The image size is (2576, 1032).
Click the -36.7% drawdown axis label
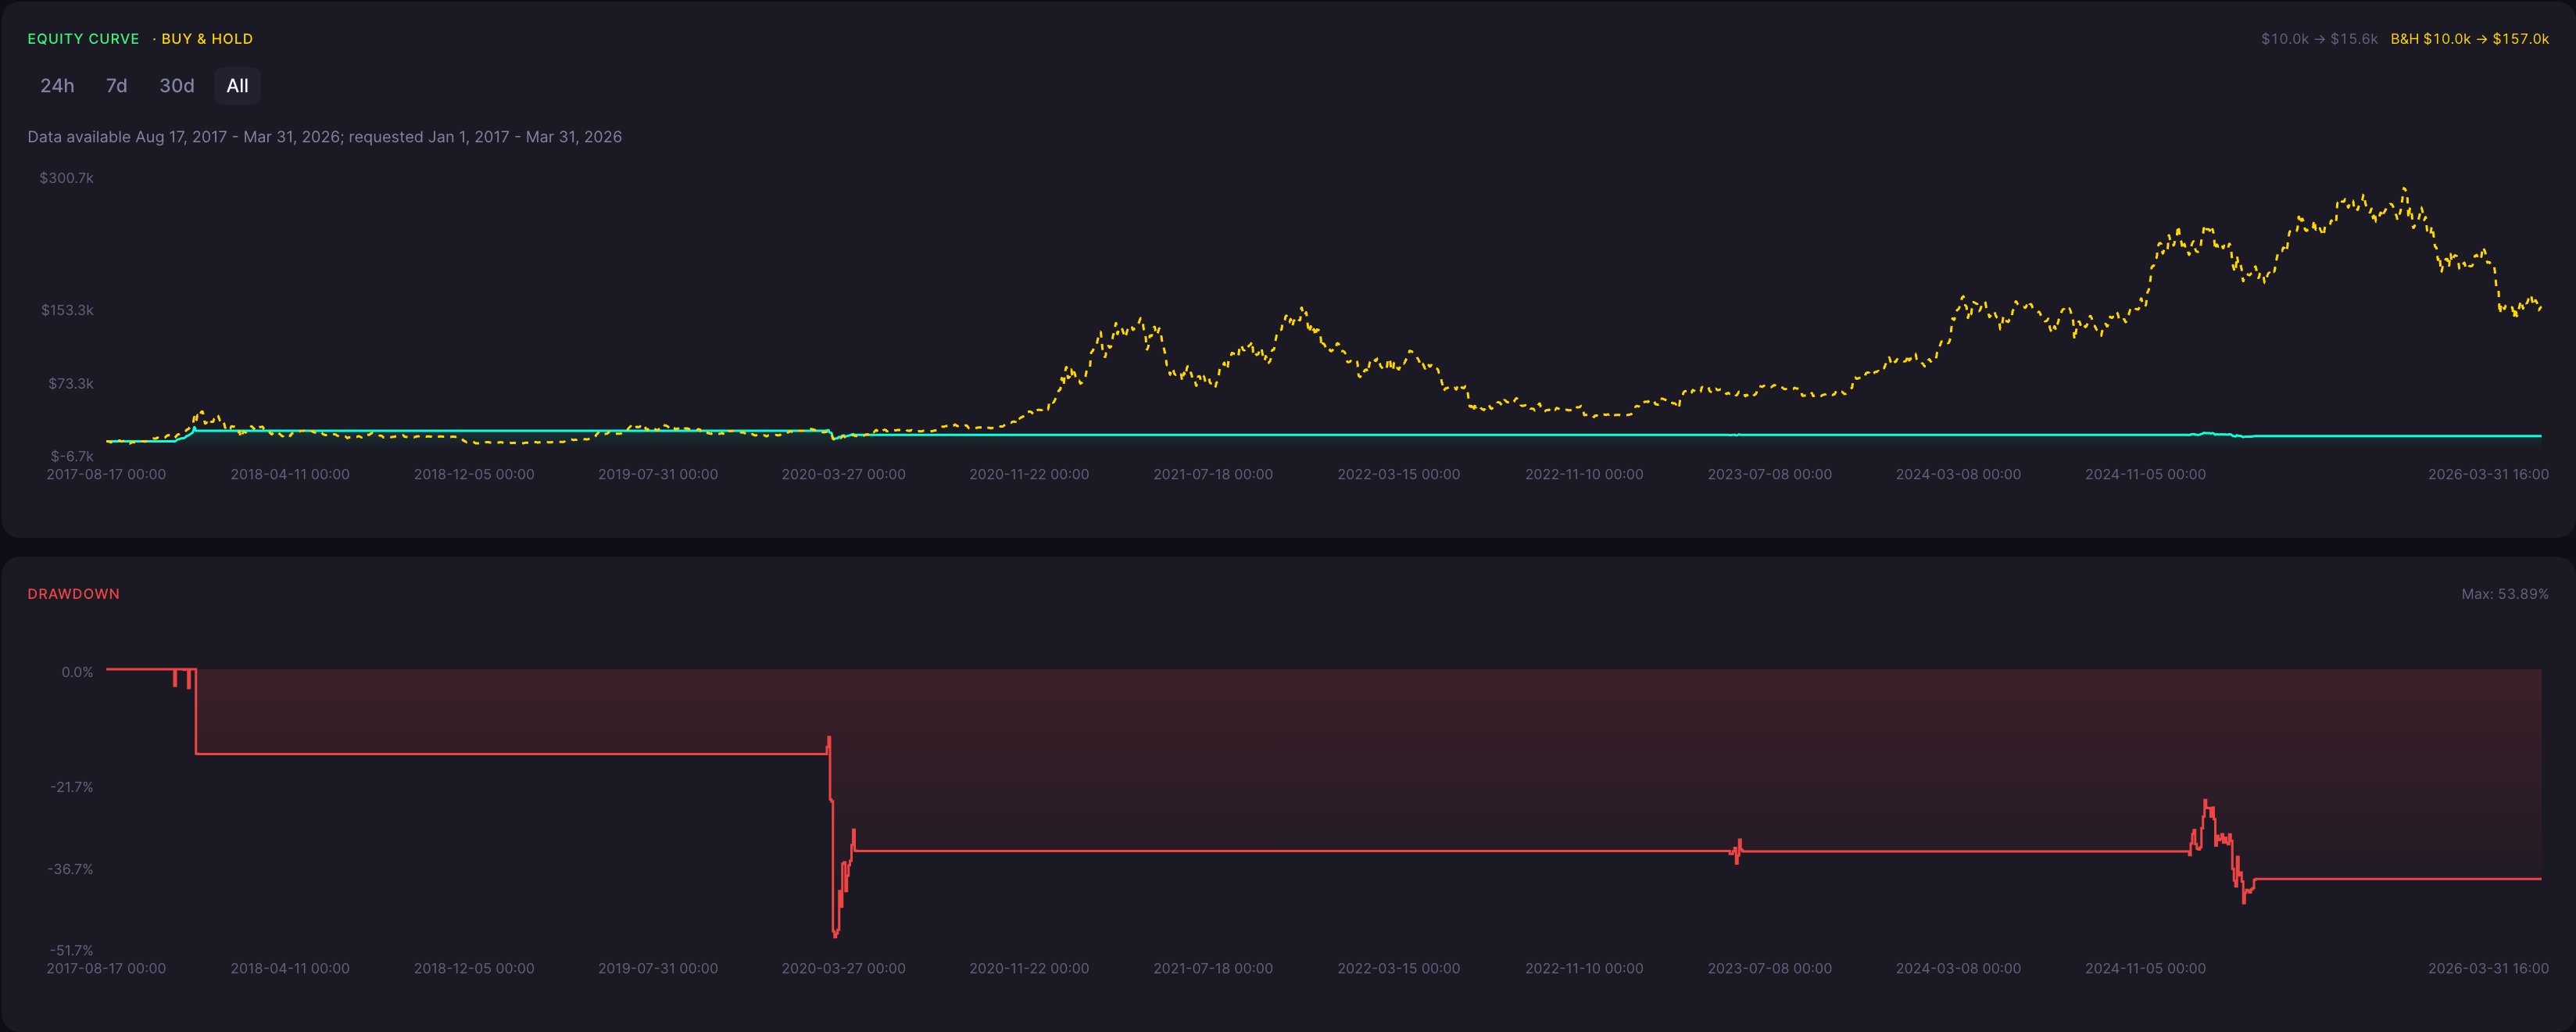point(70,869)
